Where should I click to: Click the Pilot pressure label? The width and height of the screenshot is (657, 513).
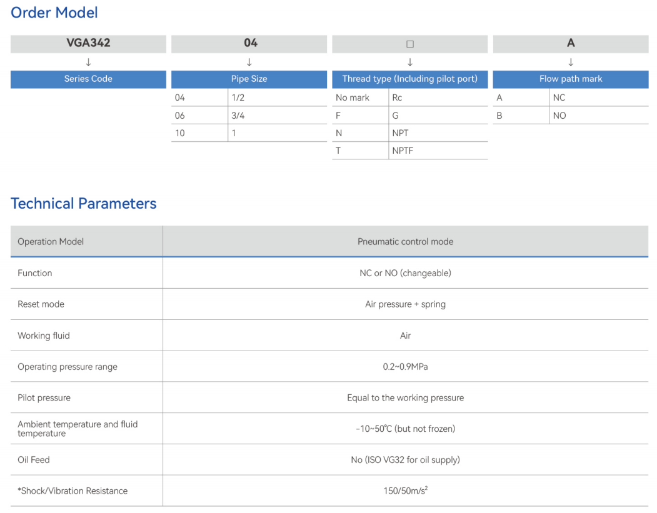[44, 398]
